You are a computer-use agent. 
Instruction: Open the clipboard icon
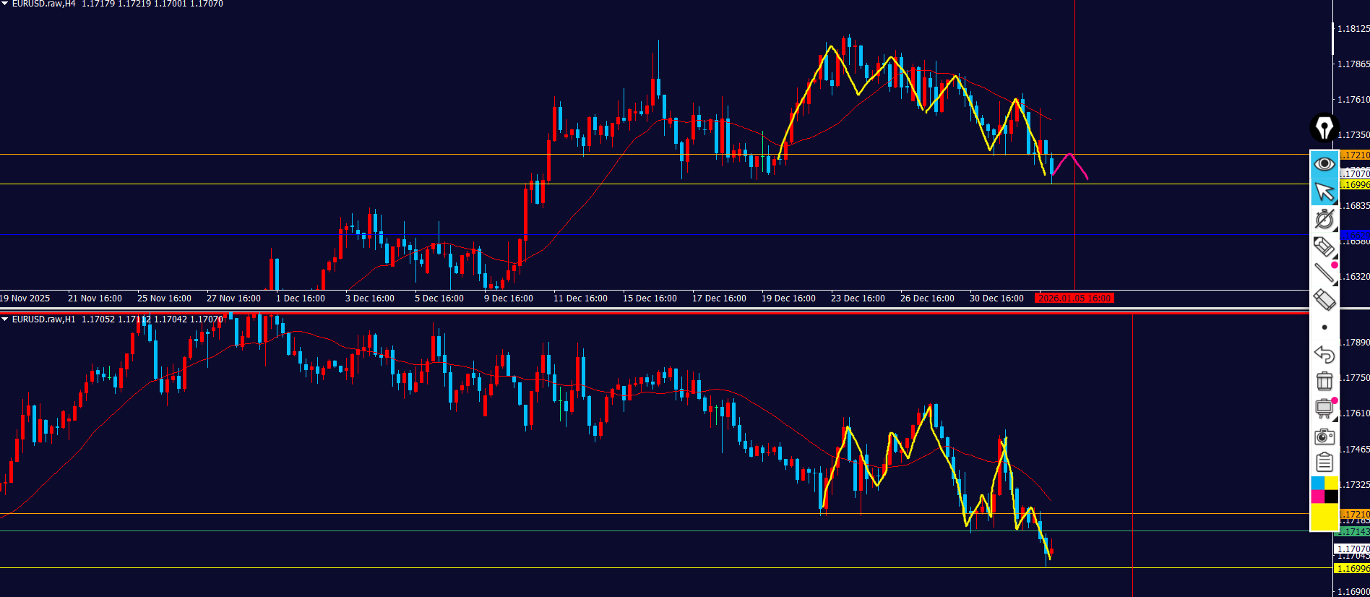pyautogui.click(x=1324, y=462)
